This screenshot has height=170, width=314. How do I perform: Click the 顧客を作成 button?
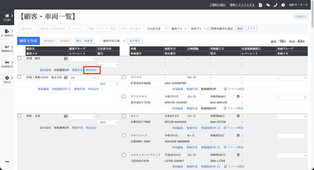coord(29,41)
